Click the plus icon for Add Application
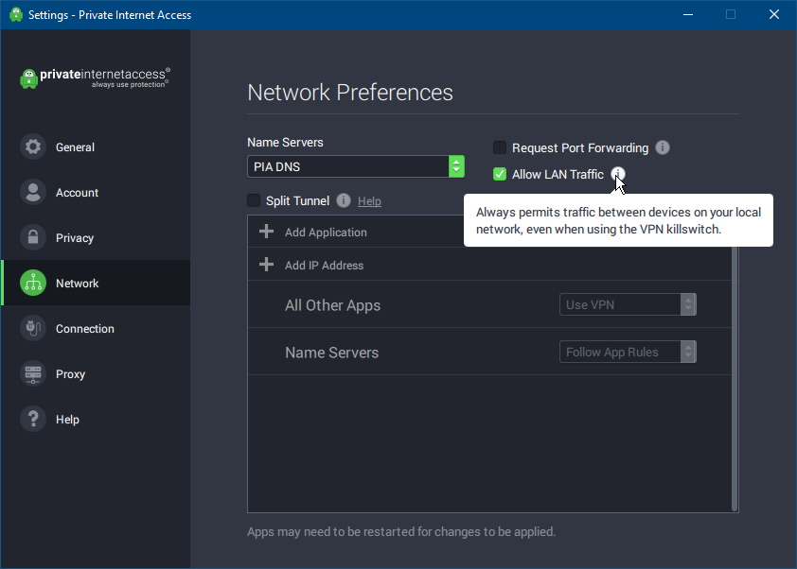This screenshot has width=797, height=569. pyautogui.click(x=266, y=232)
